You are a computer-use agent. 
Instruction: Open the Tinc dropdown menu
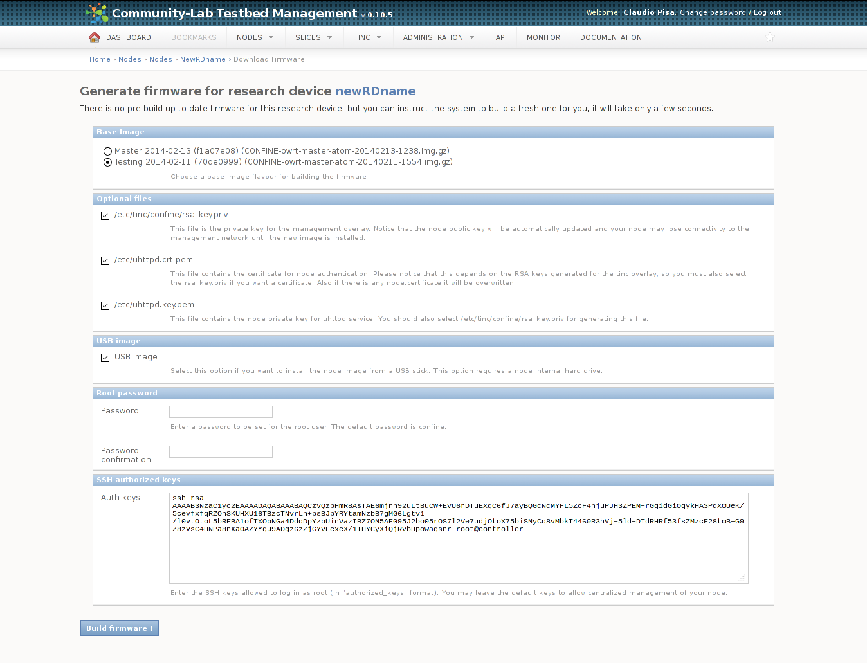click(x=367, y=37)
